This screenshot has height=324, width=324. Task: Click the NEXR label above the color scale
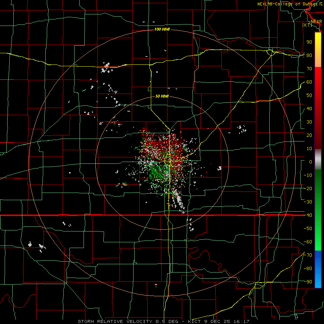coord(316,22)
